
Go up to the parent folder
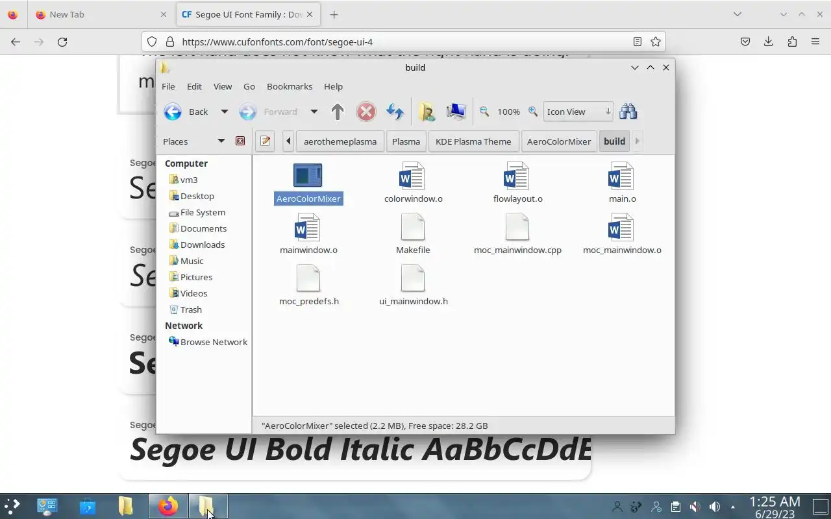(337, 112)
